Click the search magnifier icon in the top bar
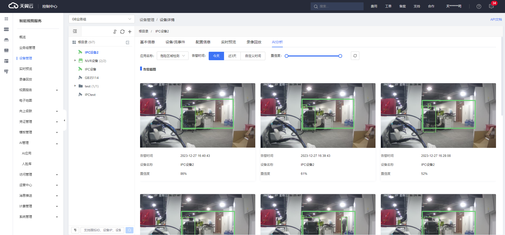The width and height of the screenshot is (505, 235). (x=316, y=7)
